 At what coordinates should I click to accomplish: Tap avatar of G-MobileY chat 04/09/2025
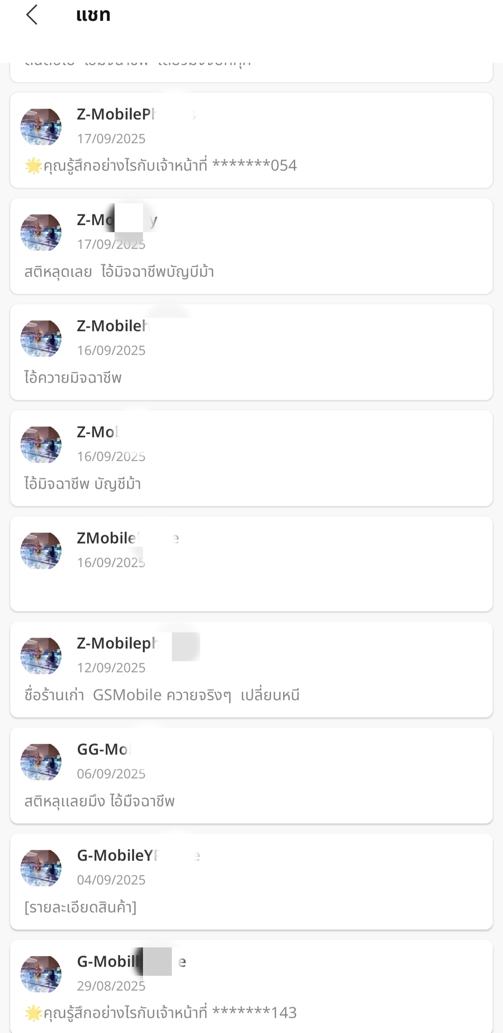coord(41,868)
